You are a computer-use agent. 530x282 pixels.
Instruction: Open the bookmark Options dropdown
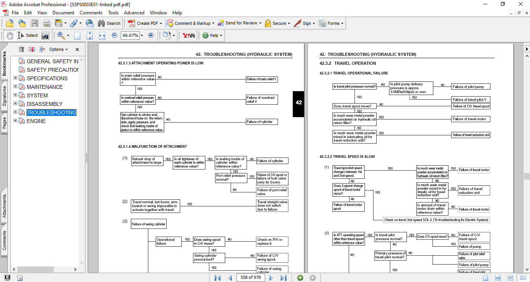59,49
